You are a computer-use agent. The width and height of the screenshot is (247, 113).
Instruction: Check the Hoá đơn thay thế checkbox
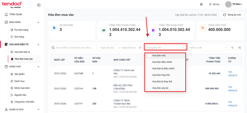[149, 75]
